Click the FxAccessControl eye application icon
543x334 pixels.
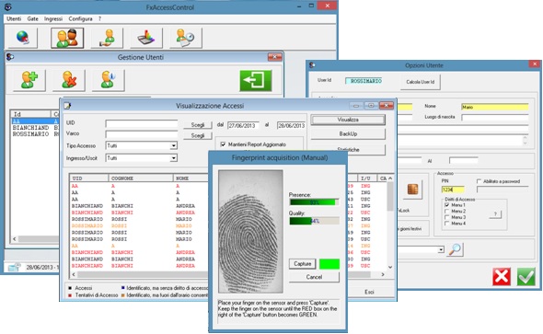point(7,7)
